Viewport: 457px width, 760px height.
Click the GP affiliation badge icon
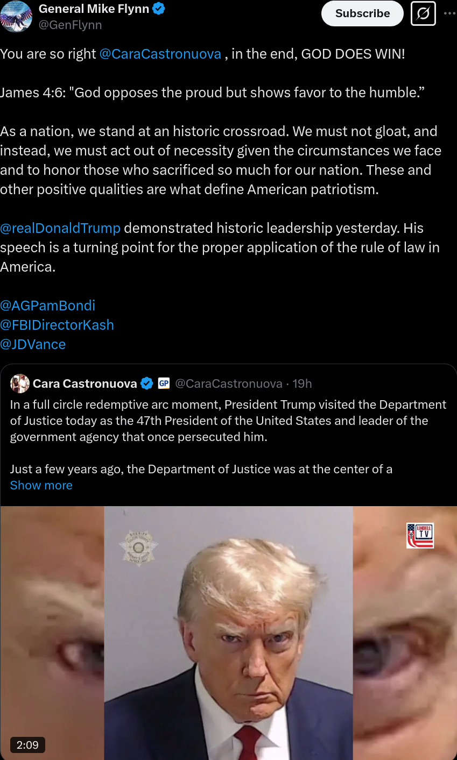point(164,383)
